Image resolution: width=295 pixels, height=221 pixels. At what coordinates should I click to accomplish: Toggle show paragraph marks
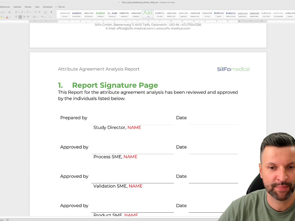point(52,12)
